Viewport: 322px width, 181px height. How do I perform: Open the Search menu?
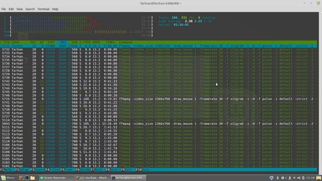[30, 9]
